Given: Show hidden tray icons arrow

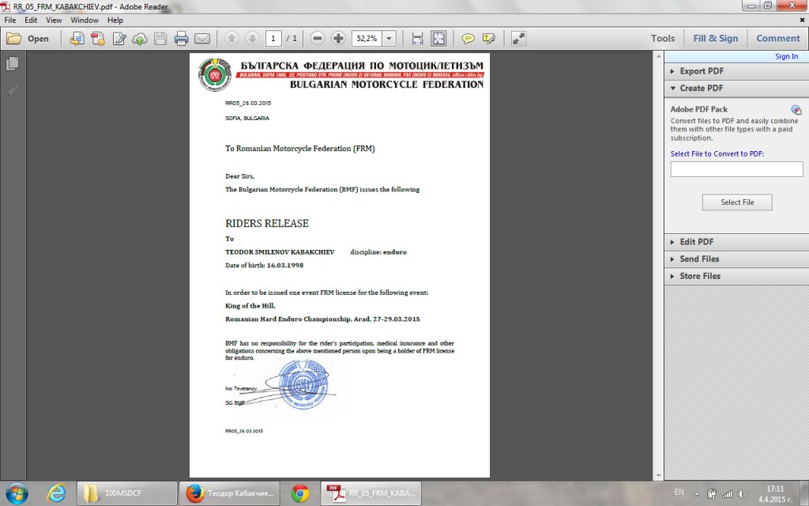Looking at the screenshot, I should tap(697, 494).
